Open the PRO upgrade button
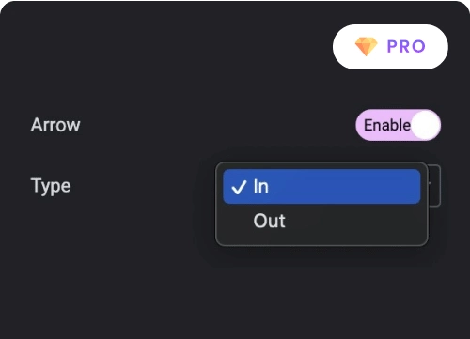The image size is (470, 339). point(390,47)
